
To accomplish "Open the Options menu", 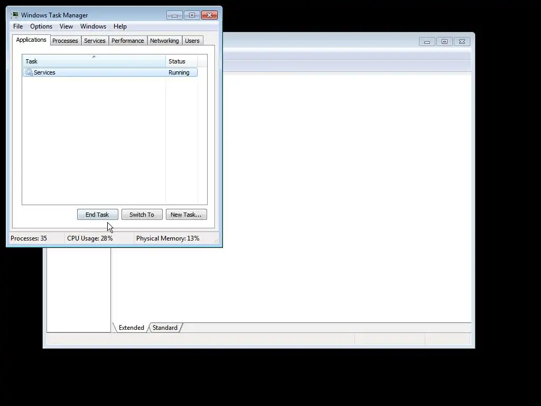I will point(41,26).
